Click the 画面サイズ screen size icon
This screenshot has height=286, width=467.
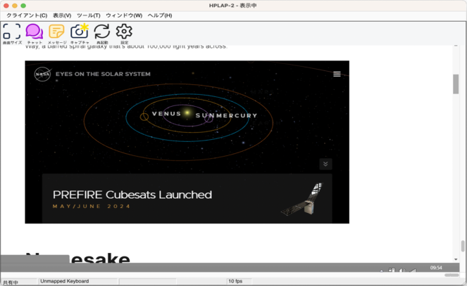[x=11, y=31]
